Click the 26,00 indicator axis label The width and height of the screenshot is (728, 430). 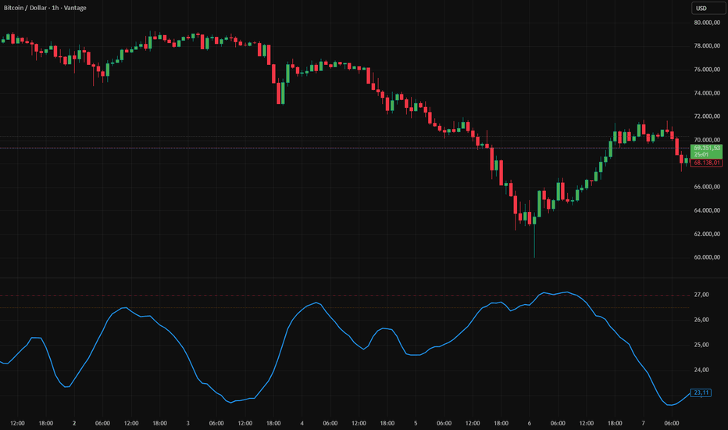(701, 320)
